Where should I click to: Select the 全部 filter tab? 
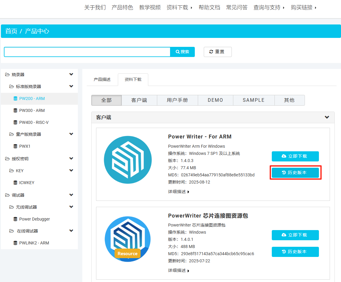pos(107,100)
